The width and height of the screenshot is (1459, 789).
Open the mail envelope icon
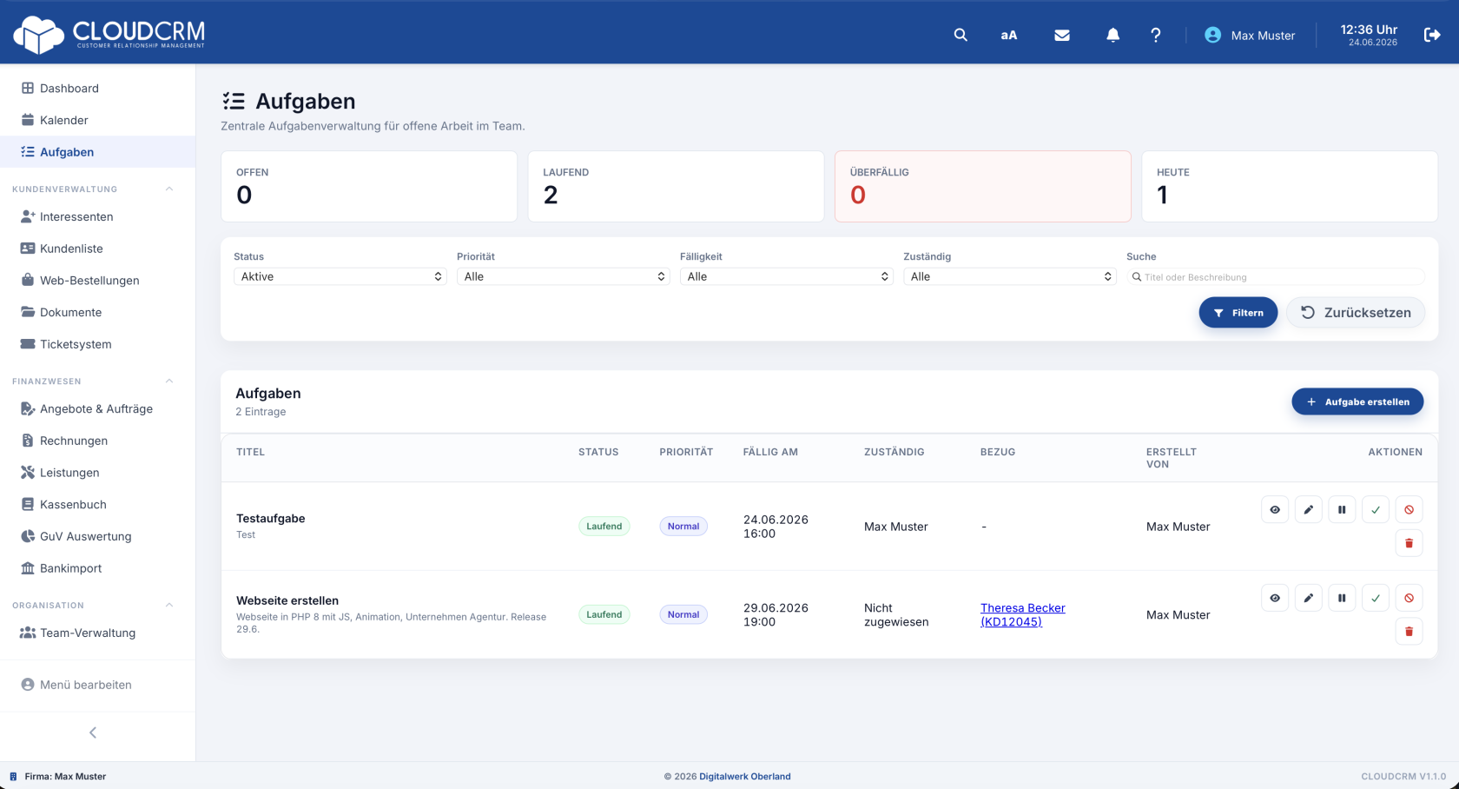1062,36
